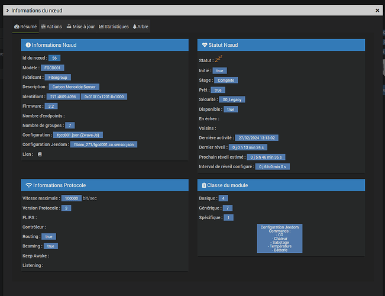Select last activity timestamp 27/02/2024 13:13:02

pyautogui.click(x=257, y=138)
